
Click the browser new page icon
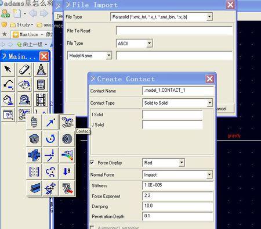(x=17, y=13)
